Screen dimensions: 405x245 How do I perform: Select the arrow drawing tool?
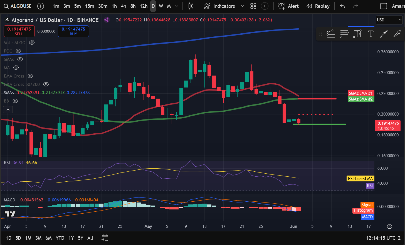(x=397, y=34)
